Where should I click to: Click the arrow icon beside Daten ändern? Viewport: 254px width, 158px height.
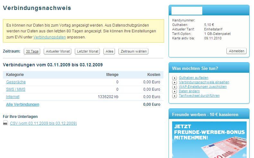tap(174, 92)
